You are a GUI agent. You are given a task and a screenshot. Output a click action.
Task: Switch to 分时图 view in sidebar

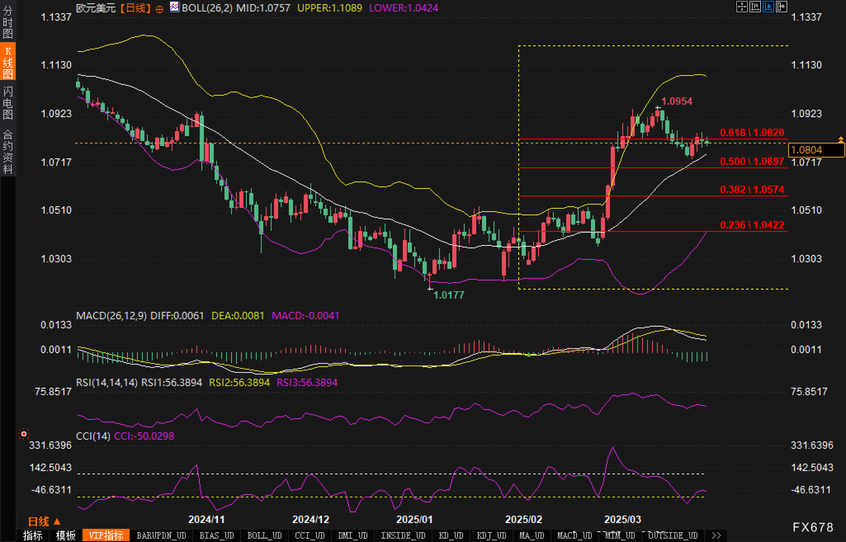pyautogui.click(x=8, y=22)
